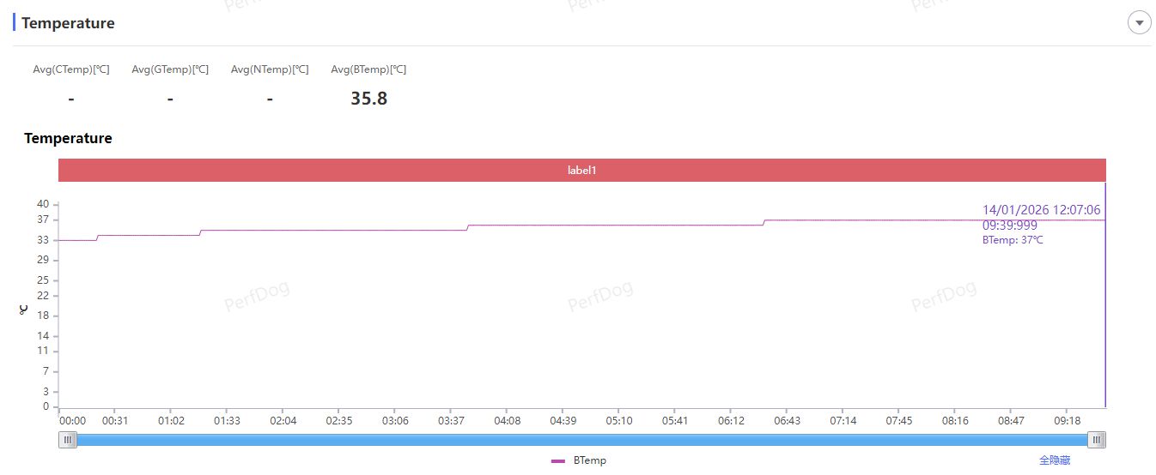Click the BTemp magenta legend color marker

[558, 460]
